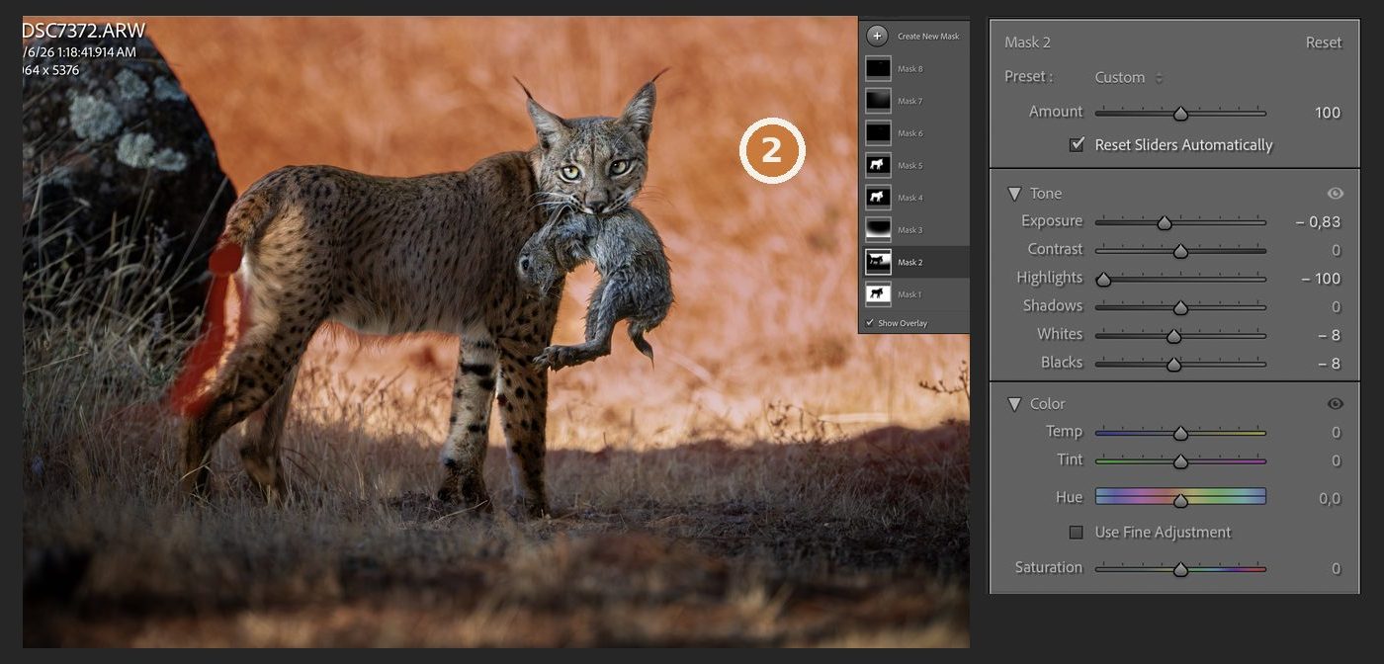Click the Saturation slider handle
Image resolution: width=1384 pixels, height=664 pixels.
[x=1180, y=570]
